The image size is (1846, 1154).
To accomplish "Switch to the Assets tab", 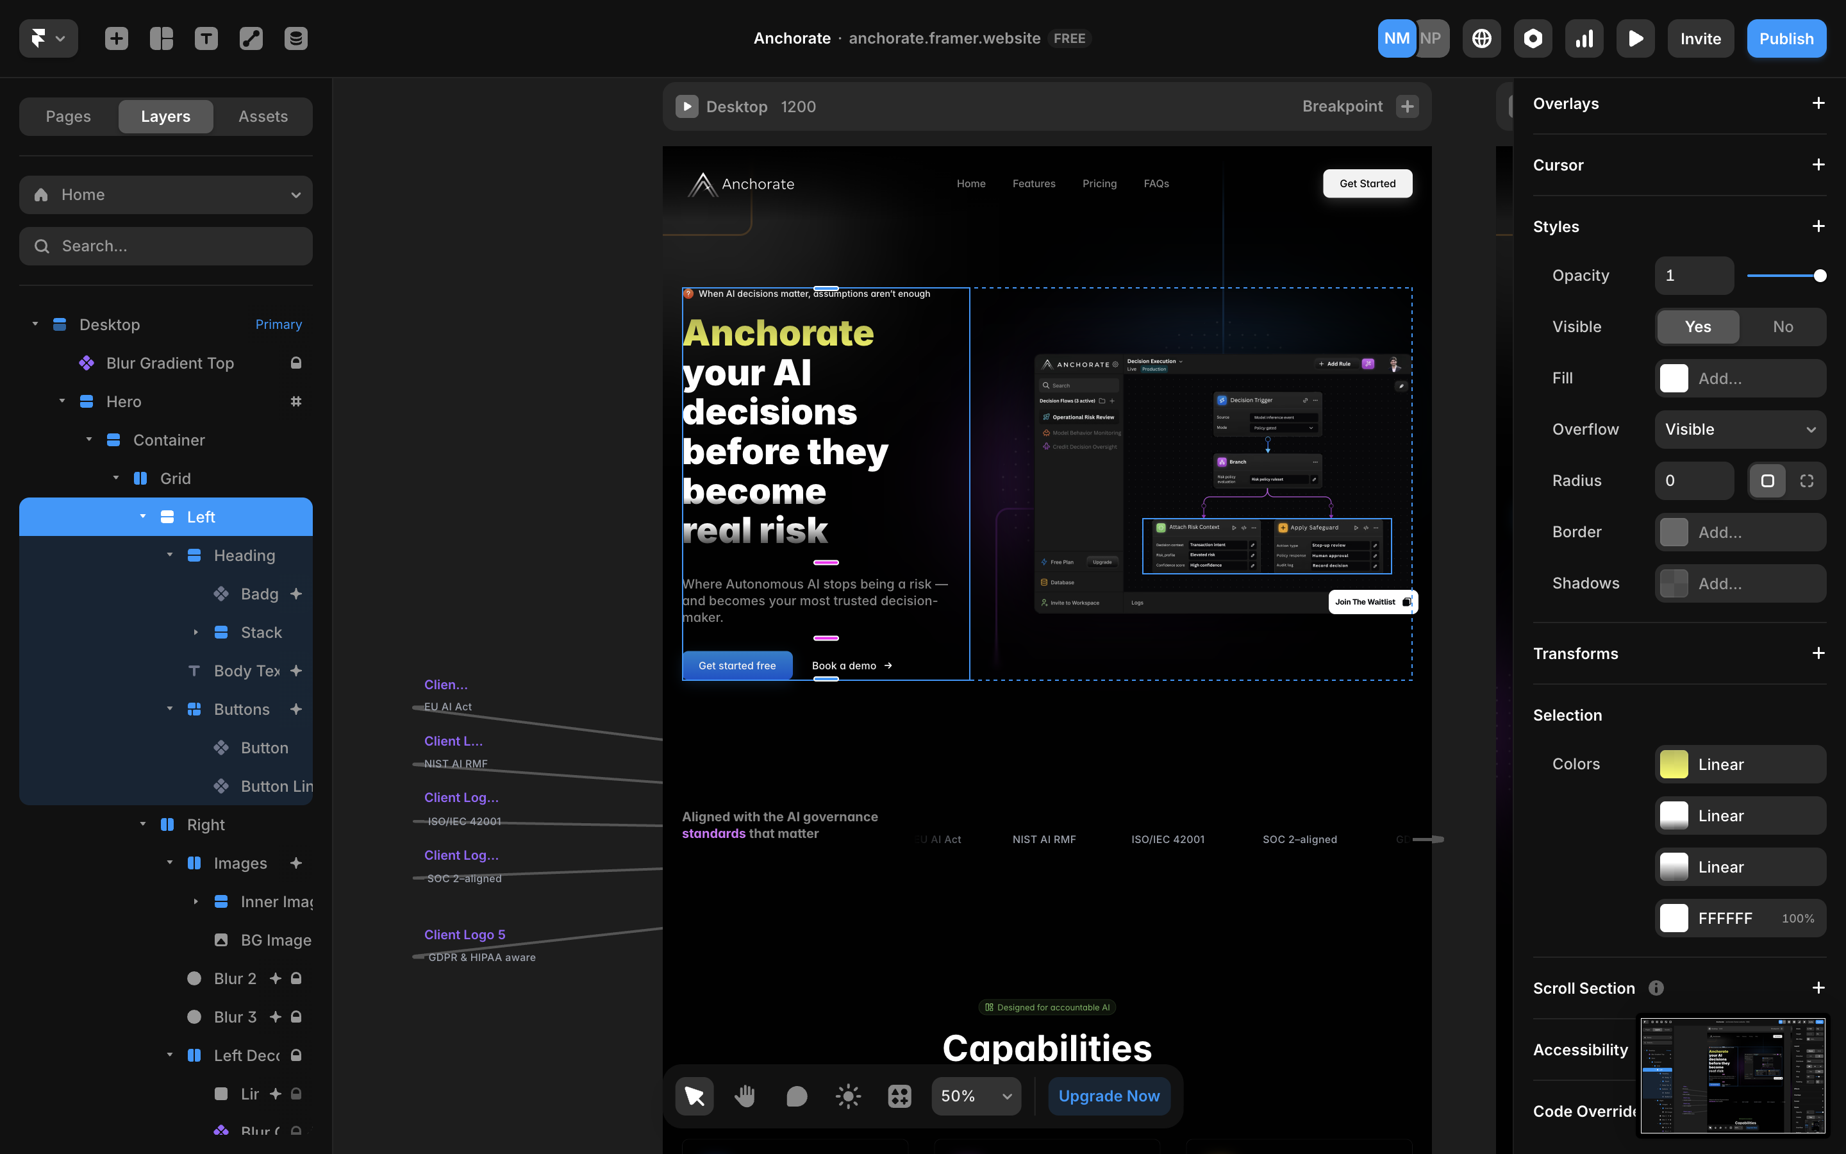I will 263,117.
